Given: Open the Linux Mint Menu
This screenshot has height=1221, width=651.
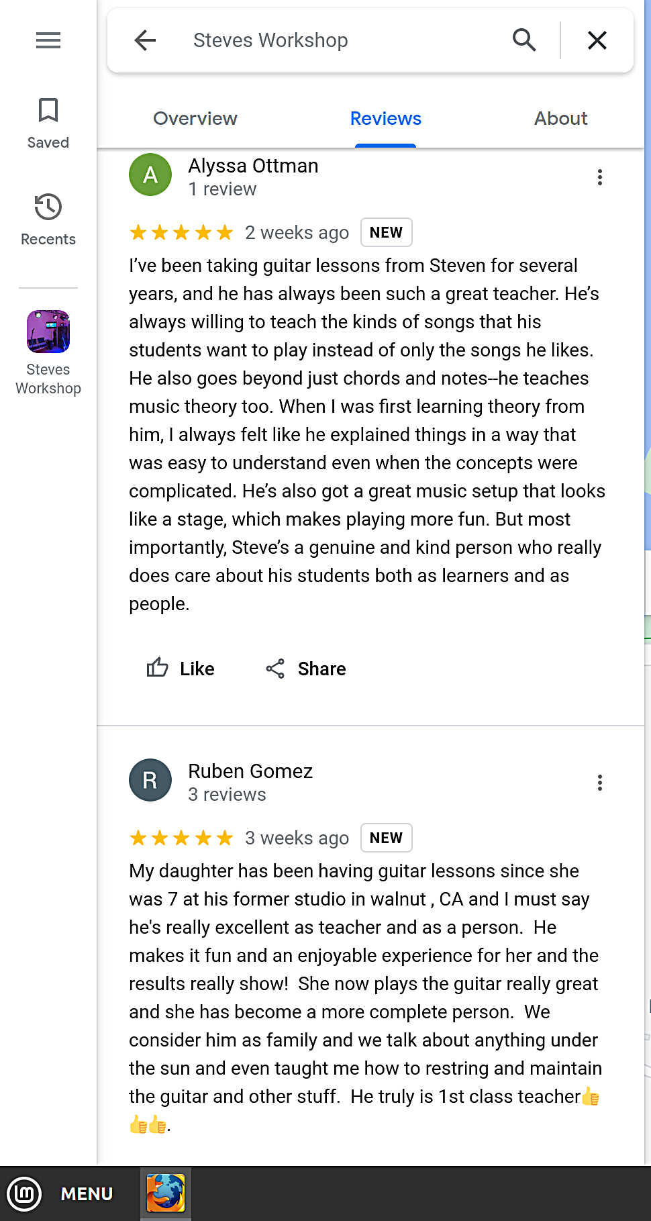Looking at the screenshot, I should pyautogui.click(x=60, y=1193).
